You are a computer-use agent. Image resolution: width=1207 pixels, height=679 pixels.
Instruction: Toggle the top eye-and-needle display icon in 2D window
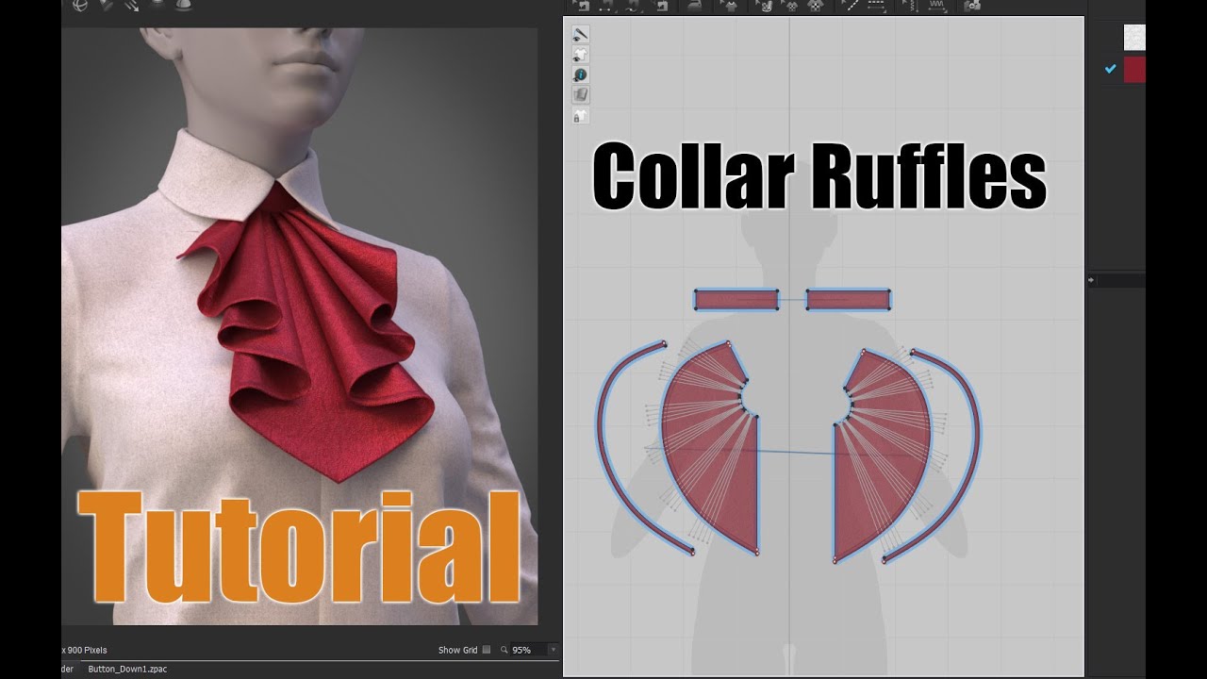click(581, 34)
